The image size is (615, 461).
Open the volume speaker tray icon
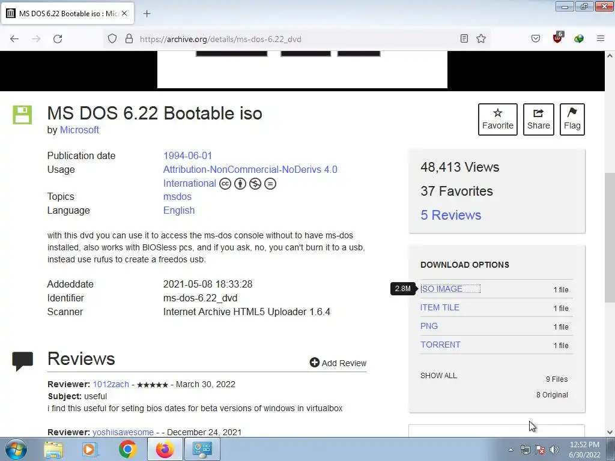[554, 450]
